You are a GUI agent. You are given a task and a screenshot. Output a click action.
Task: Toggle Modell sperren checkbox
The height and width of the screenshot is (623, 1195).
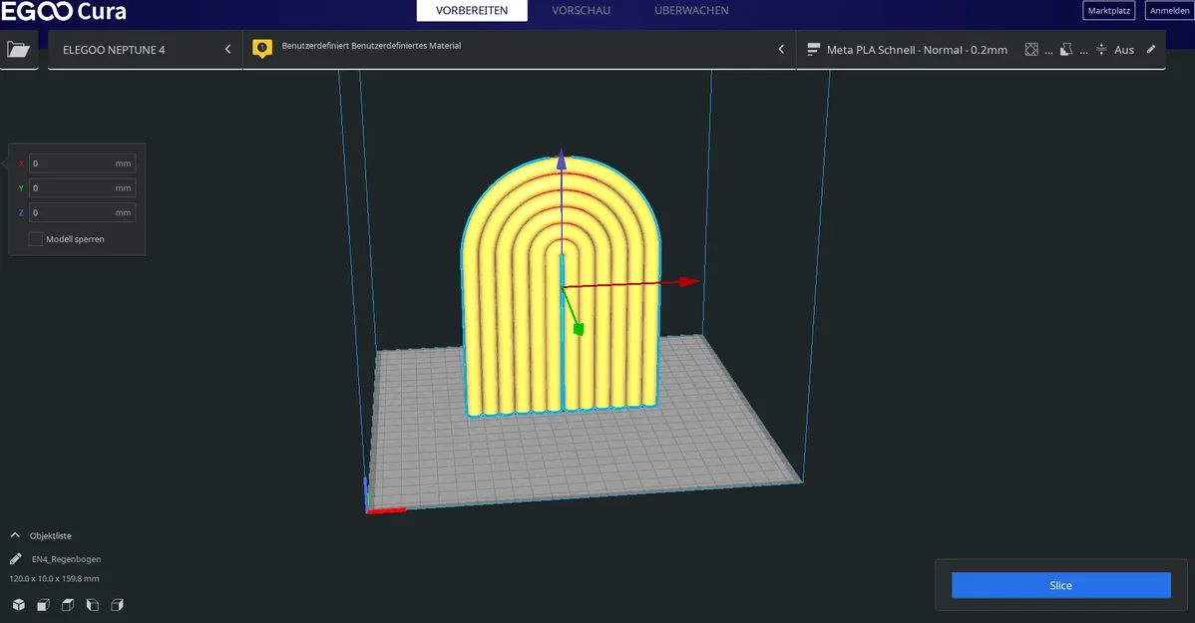(35, 239)
